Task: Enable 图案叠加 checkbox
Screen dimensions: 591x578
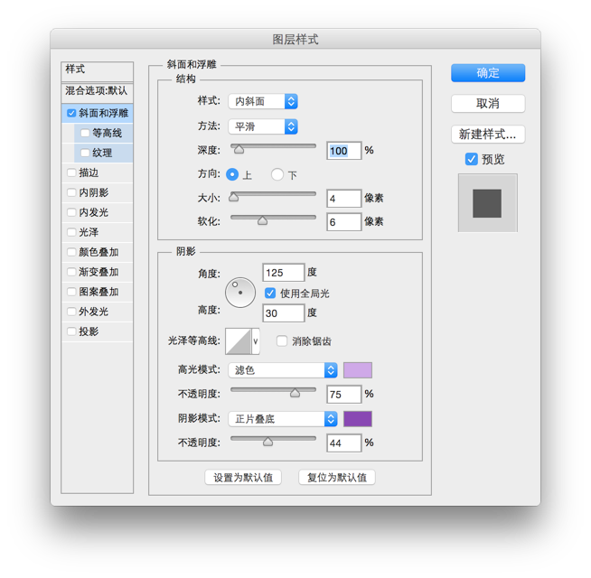Action: pyautogui.click(x=71, y=292)
